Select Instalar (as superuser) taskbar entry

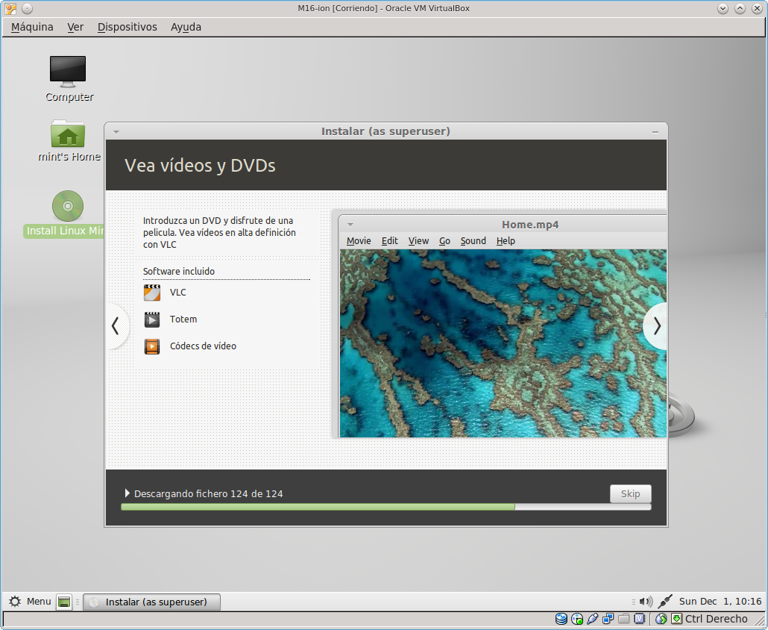click(151, 602)
